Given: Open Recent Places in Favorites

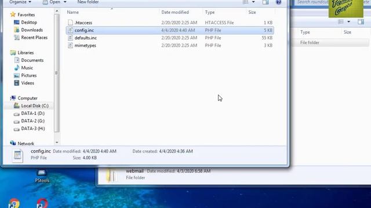Looking at the screenshot, I should [x=34, y=38].
